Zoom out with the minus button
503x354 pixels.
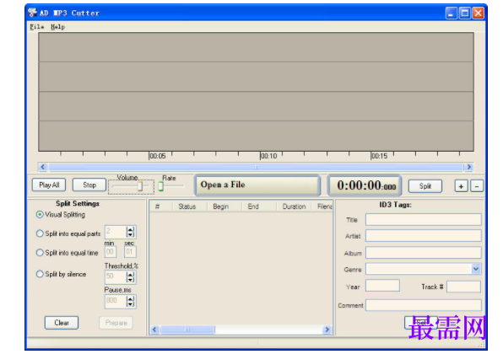(477, 186)
